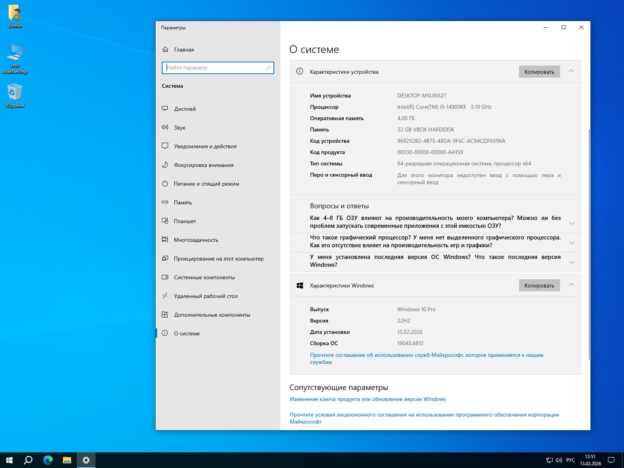
Task: Select Storage (Память) in the sidebar
Action: [183, 202]
